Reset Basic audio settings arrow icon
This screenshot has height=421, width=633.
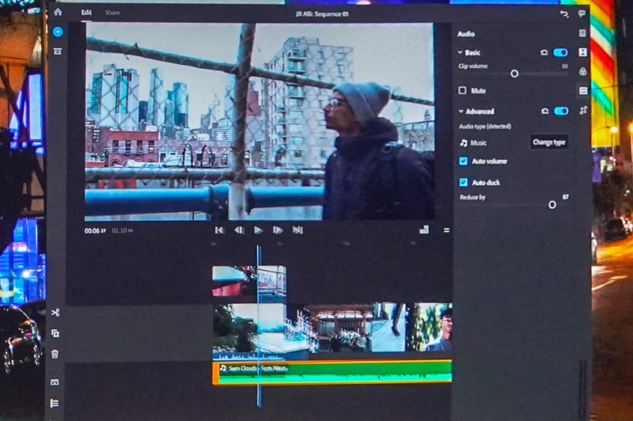click(544, 52)
